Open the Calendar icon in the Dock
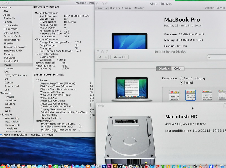 click(x=24, y=166)
